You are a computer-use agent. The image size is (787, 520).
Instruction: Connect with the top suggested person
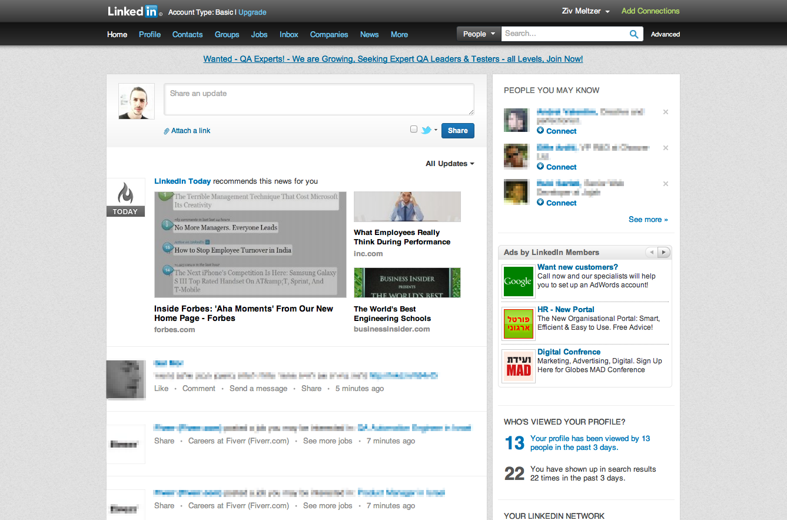point(557,131)
